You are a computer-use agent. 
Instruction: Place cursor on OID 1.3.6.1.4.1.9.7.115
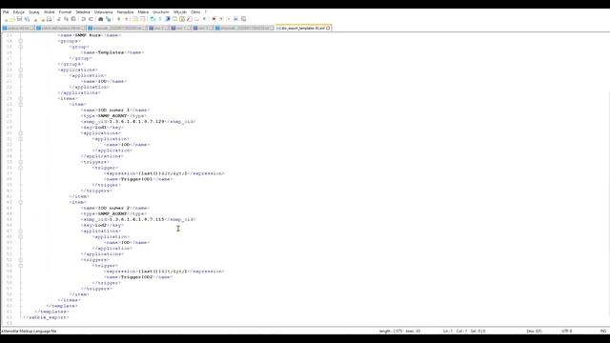(136, 219)
